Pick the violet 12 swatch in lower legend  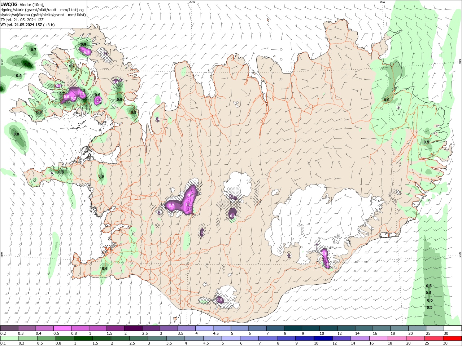pyautogui.click(x=341, y=338)
